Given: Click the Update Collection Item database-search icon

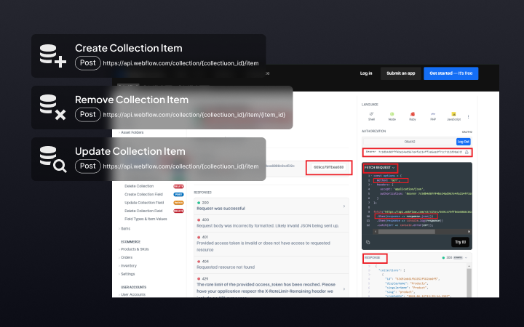Looking at the screenshot, I should click(x=53, y=159).
